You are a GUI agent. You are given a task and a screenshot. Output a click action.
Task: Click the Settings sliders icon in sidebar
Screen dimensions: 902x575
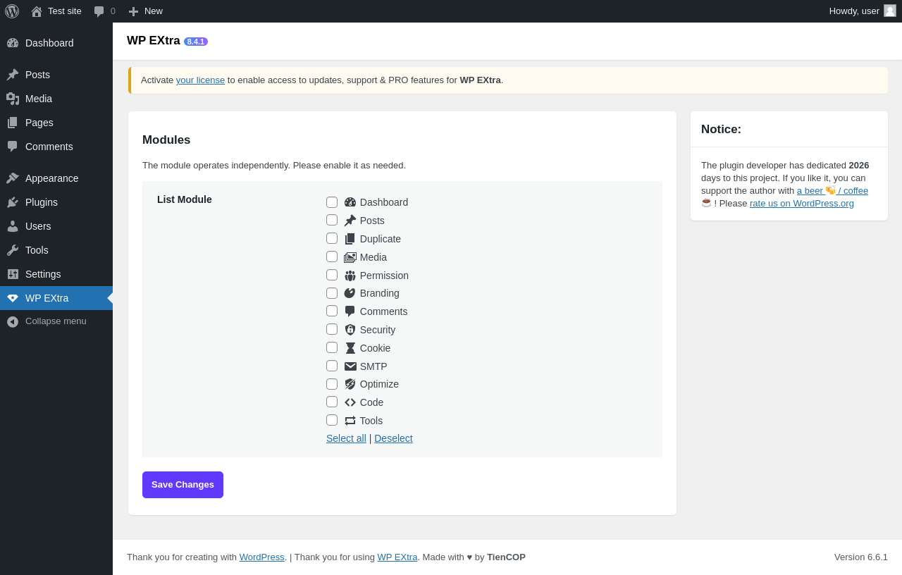[13, 274]
